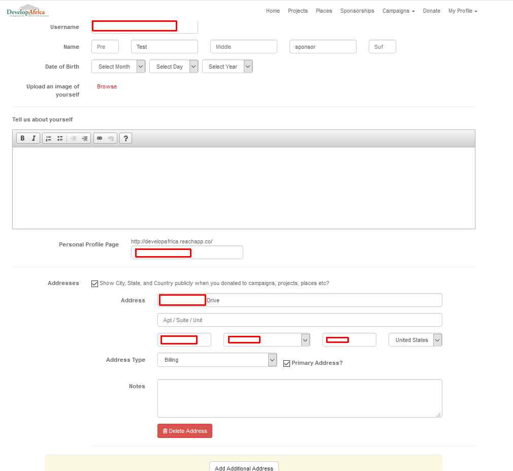Expand the Address Type Billing dropdown
The image size is (513, 471).
coord(217,360)
